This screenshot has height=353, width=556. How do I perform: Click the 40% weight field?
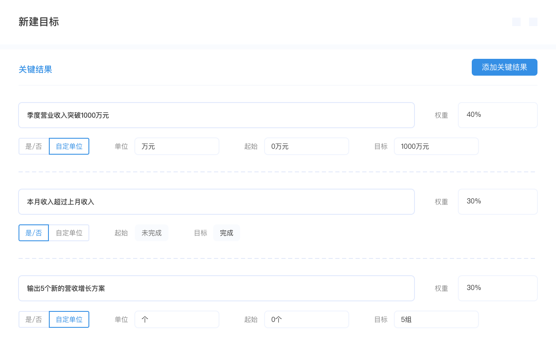point(497,115)
